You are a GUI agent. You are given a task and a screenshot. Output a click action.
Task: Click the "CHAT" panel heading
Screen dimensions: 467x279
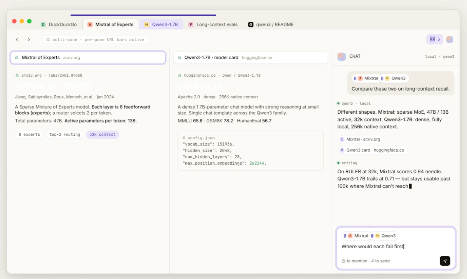point(355,57)
